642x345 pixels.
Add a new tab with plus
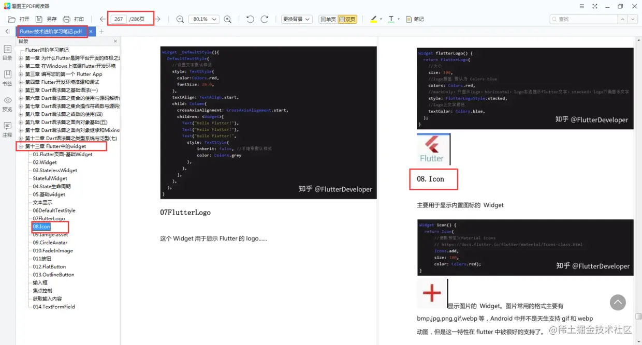(x=101, y=32)
